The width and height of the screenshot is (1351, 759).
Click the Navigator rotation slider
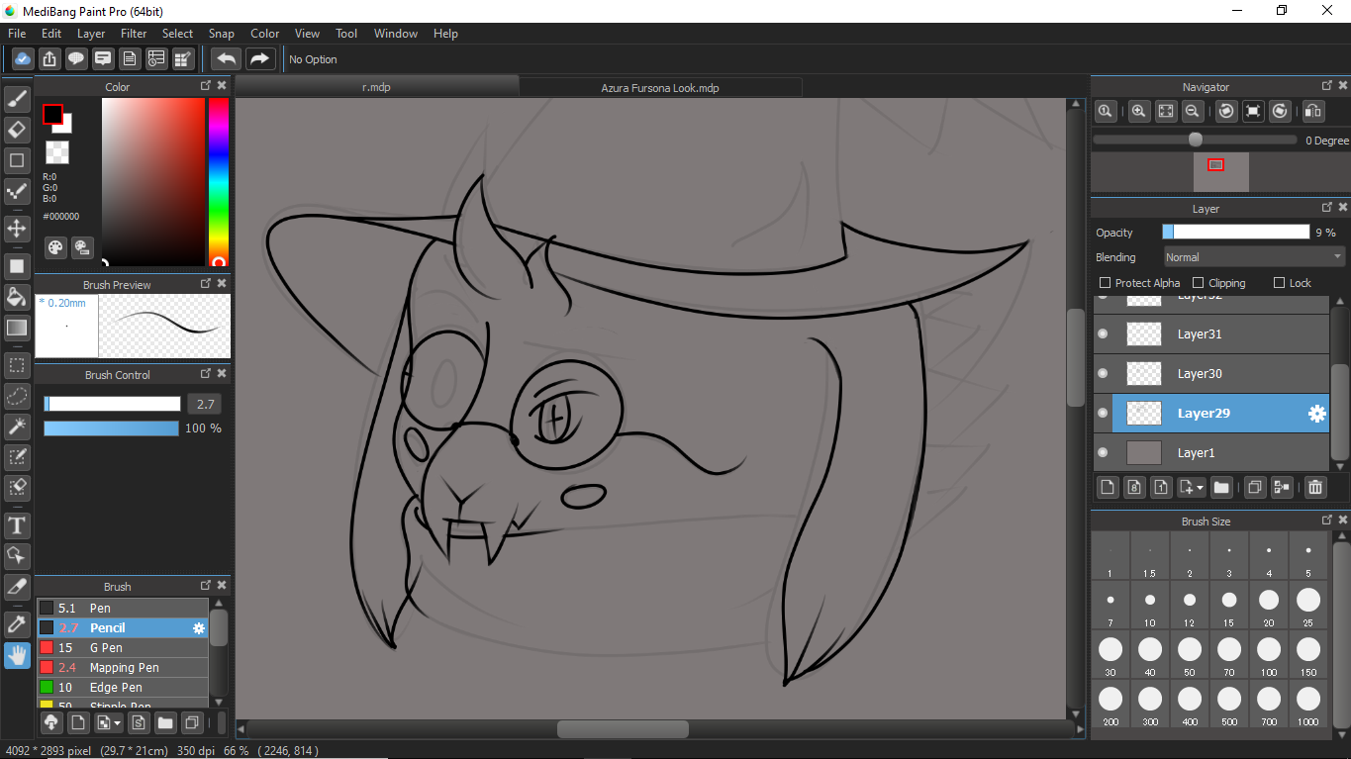[1195, 141]
